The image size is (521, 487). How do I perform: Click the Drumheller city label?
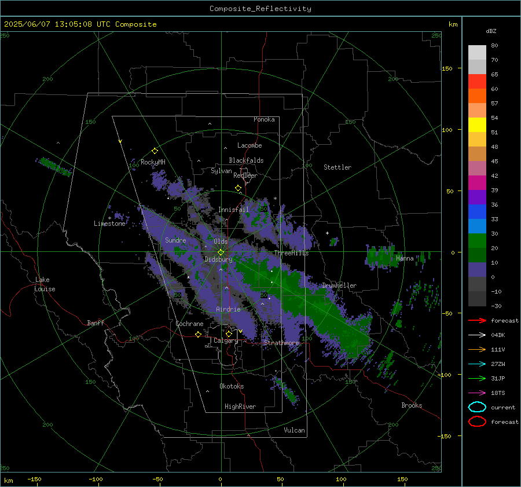point(339,285)
